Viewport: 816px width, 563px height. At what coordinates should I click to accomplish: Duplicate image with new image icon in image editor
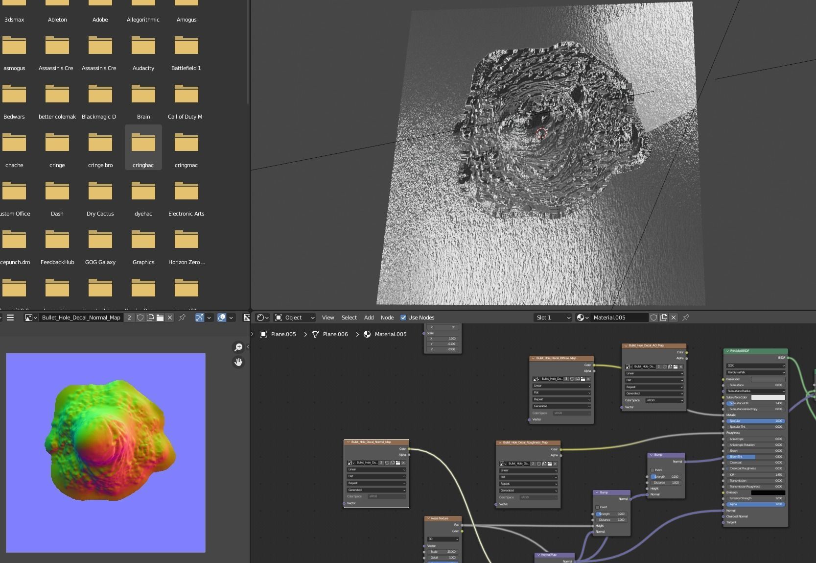coord(150,318)
